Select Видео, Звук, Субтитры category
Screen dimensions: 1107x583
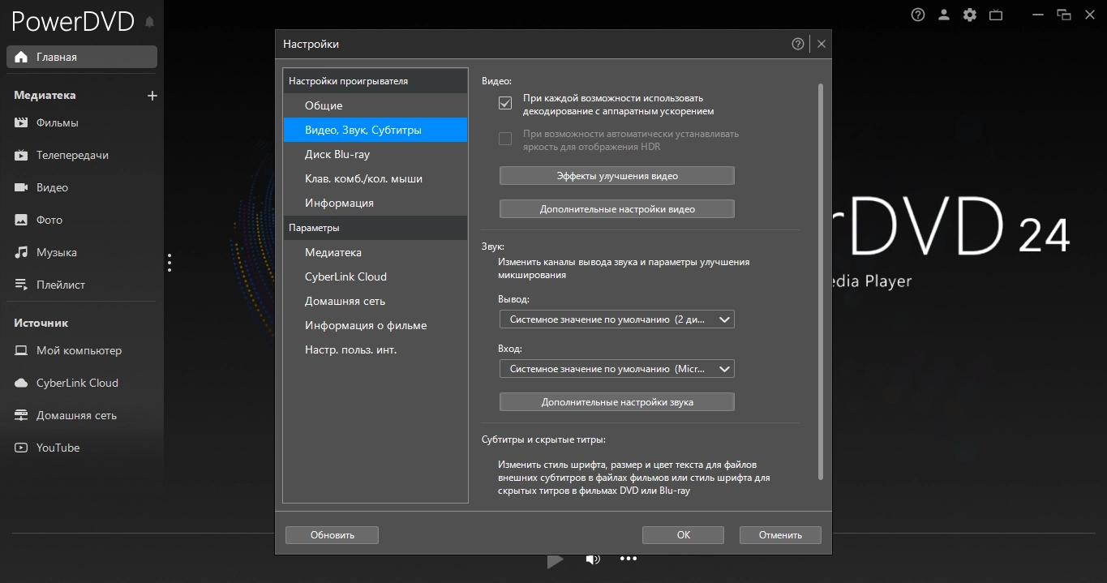[375, 130]
